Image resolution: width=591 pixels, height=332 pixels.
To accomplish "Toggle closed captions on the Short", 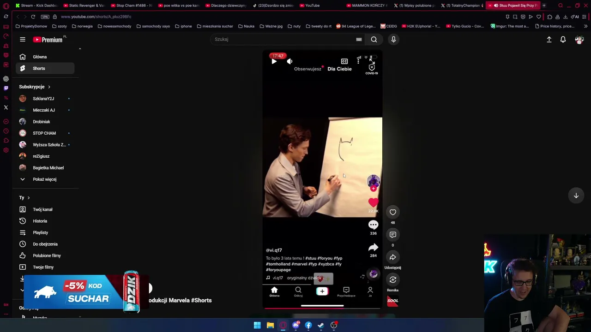I will coord(344,61).
